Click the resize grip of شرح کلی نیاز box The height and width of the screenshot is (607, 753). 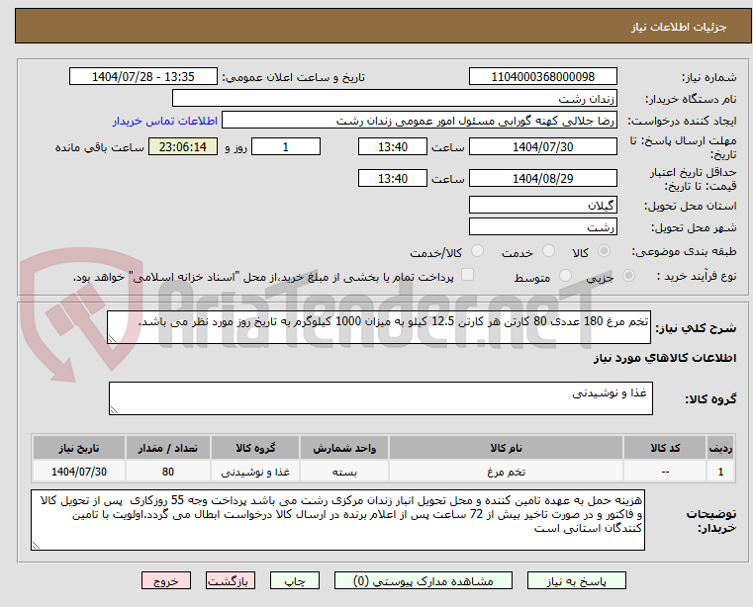[113, 339]
